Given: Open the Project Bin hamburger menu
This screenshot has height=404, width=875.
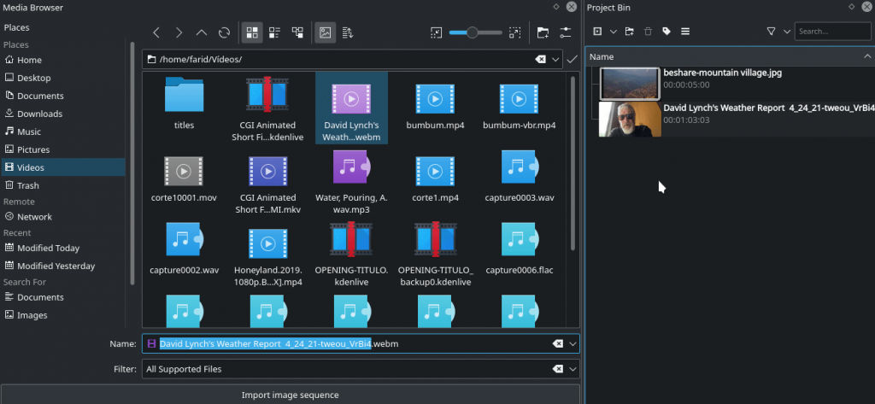Looking at the screenshot, I should [685, 32].
